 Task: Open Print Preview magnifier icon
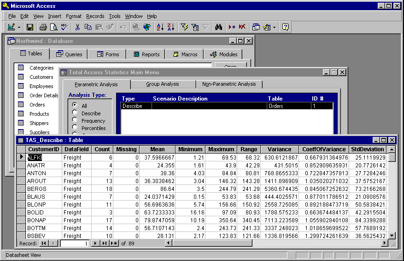pyautogui.click(x=53, y=27)
